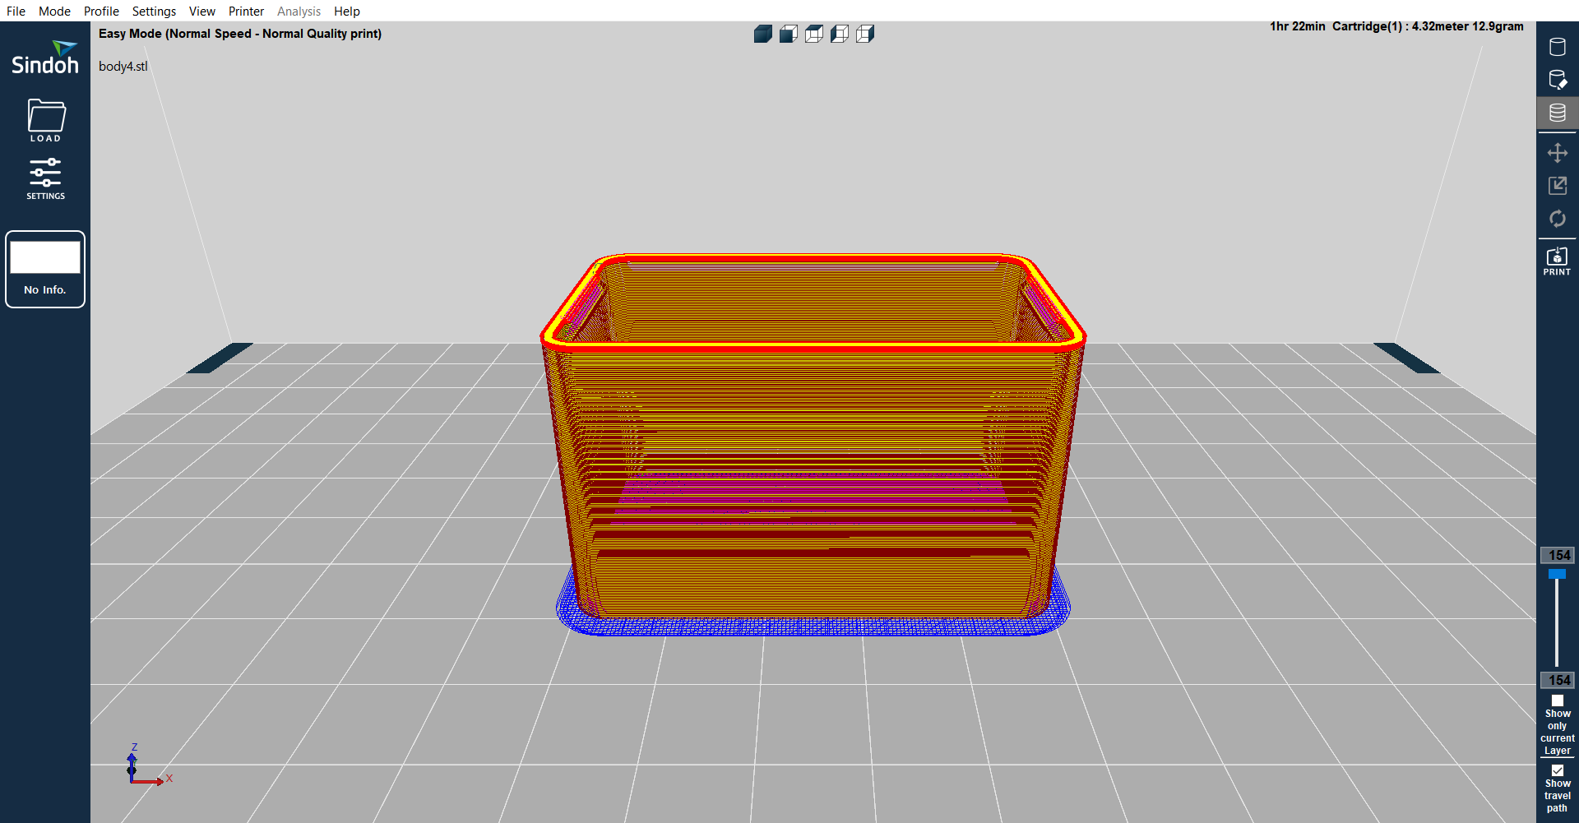Switch to top face cube view
The height and width of the screenshot is (823, 1579).
click(814, 34)
